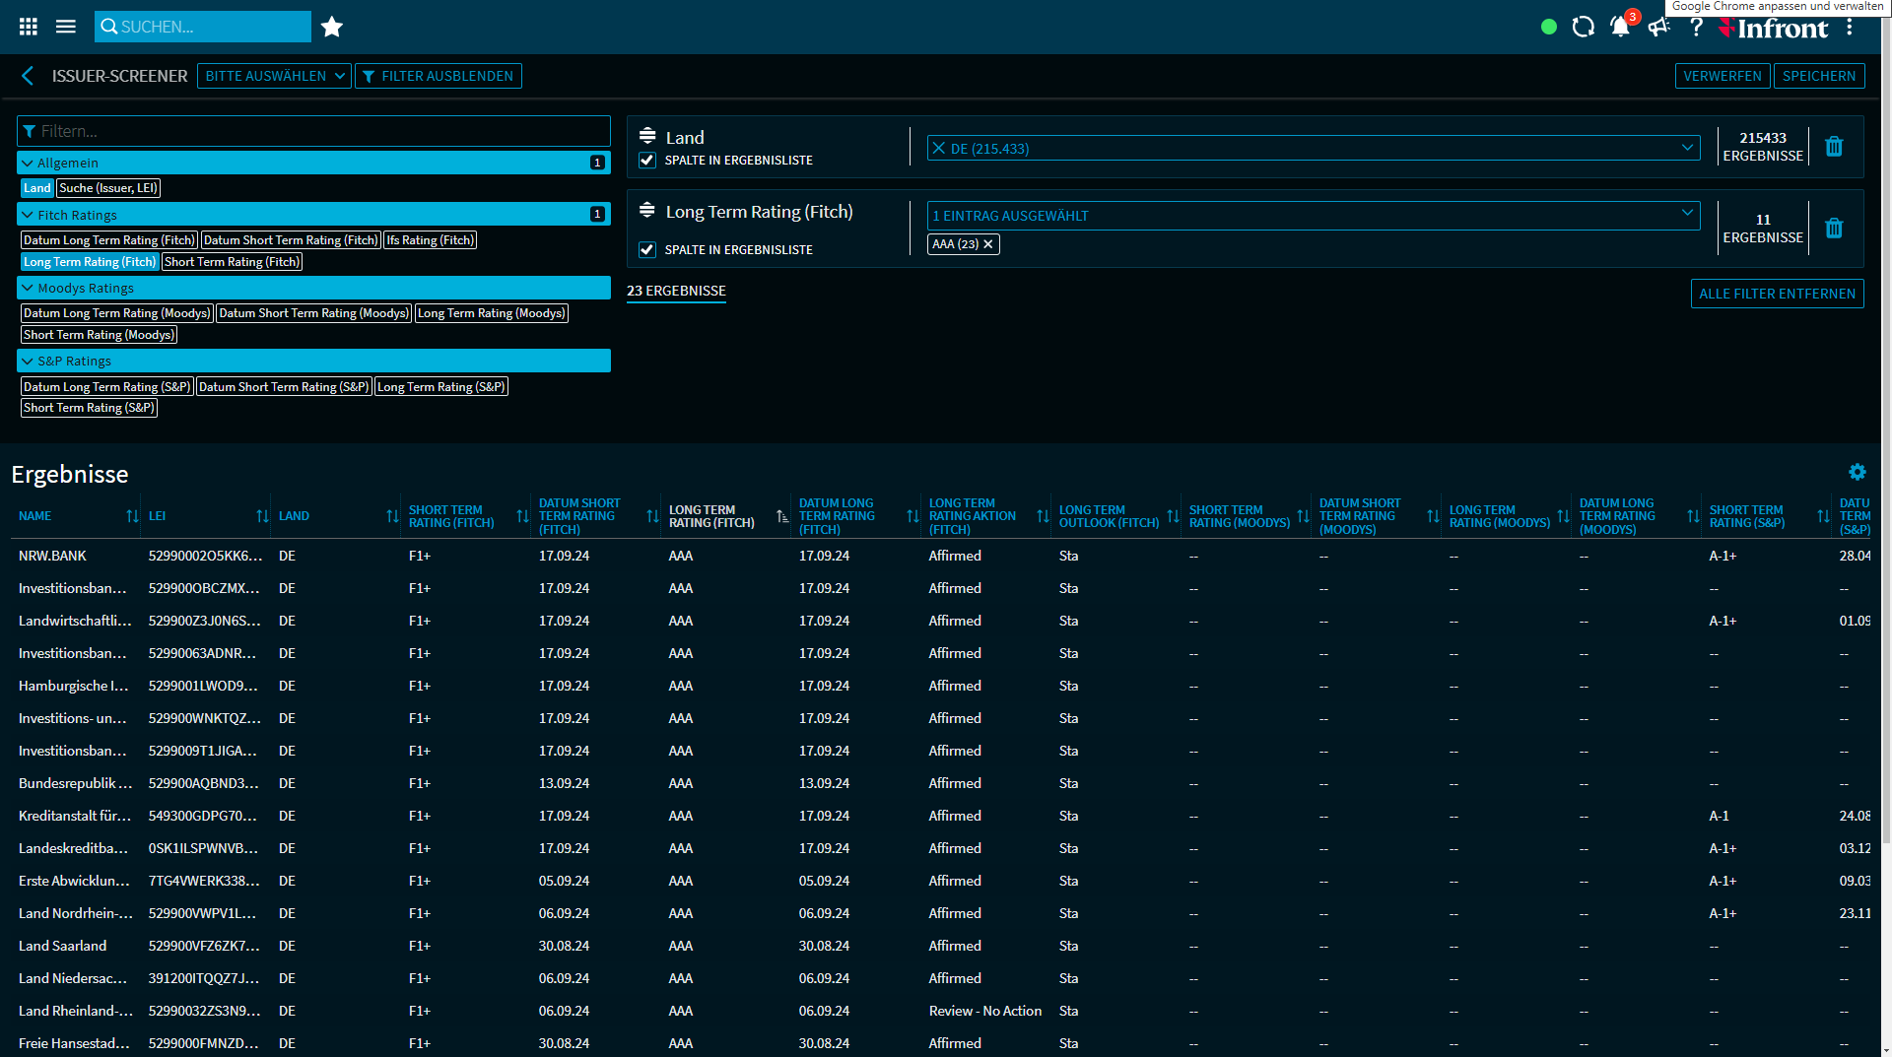Open the help question mark icon
The image size is (1892, 1057).
(1697, 27)
